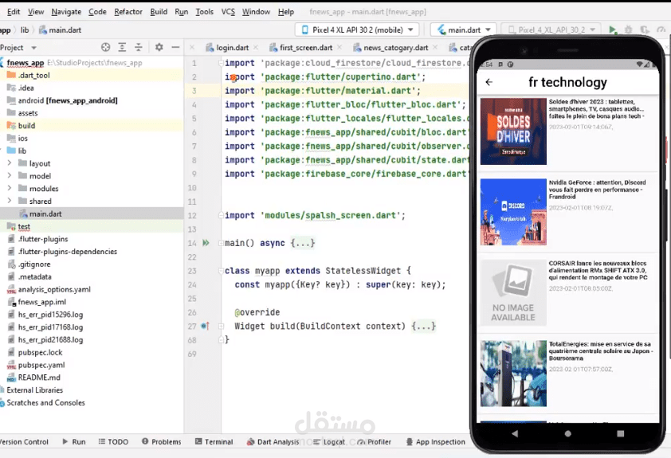Fold the import block at line 1
671x458 pixels.
point(221,63)
